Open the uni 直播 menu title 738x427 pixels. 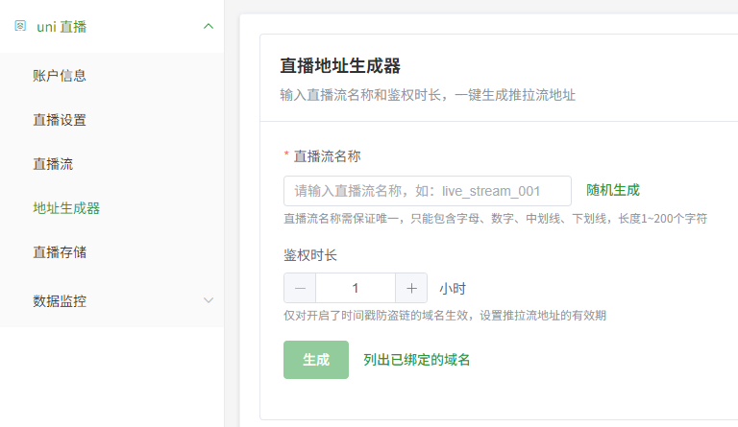point(61,27)
